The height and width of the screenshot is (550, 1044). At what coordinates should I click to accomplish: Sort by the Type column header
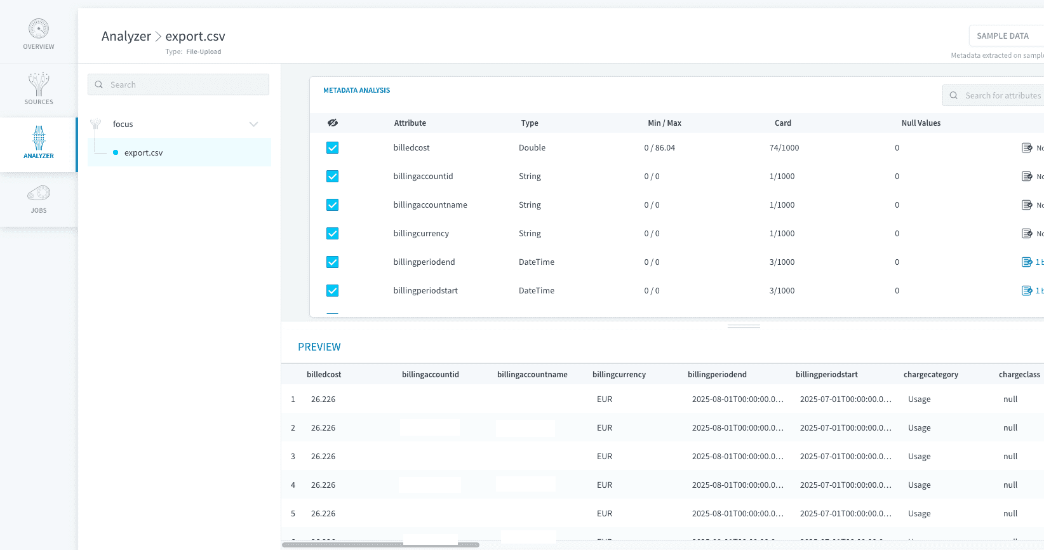click(530, 123)
